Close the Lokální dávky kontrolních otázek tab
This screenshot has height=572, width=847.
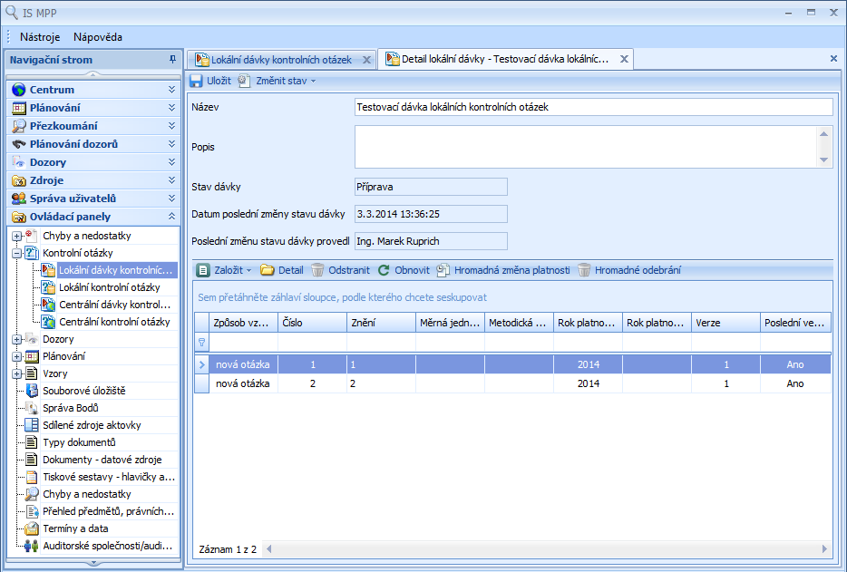[366, 60]
